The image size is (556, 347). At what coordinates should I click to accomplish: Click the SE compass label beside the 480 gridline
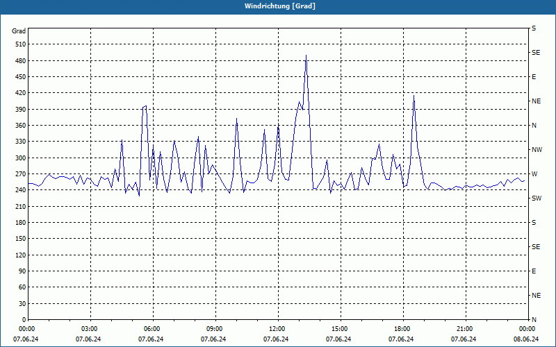pyautogui.click(x=536, y=53)
